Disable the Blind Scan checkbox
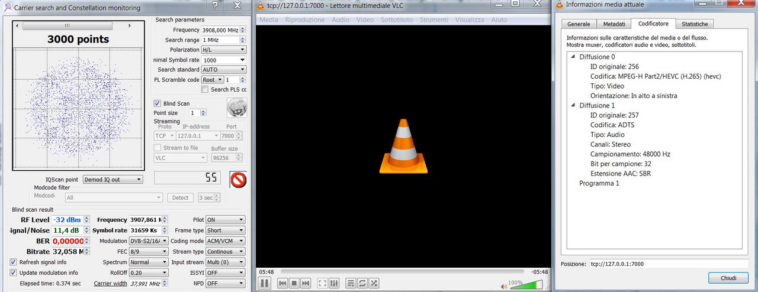 click(x=158, y=103)
